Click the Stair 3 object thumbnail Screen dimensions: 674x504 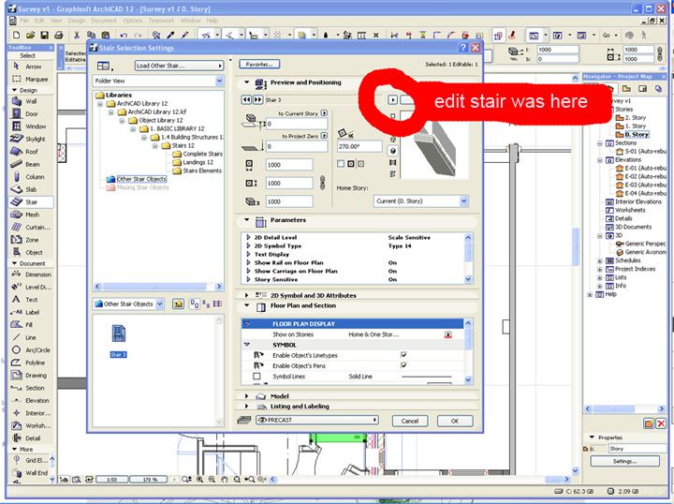[118, 340]
